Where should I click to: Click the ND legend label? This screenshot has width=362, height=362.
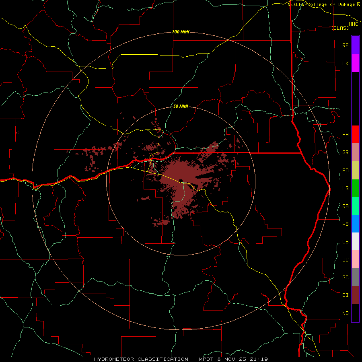point(345,313)
